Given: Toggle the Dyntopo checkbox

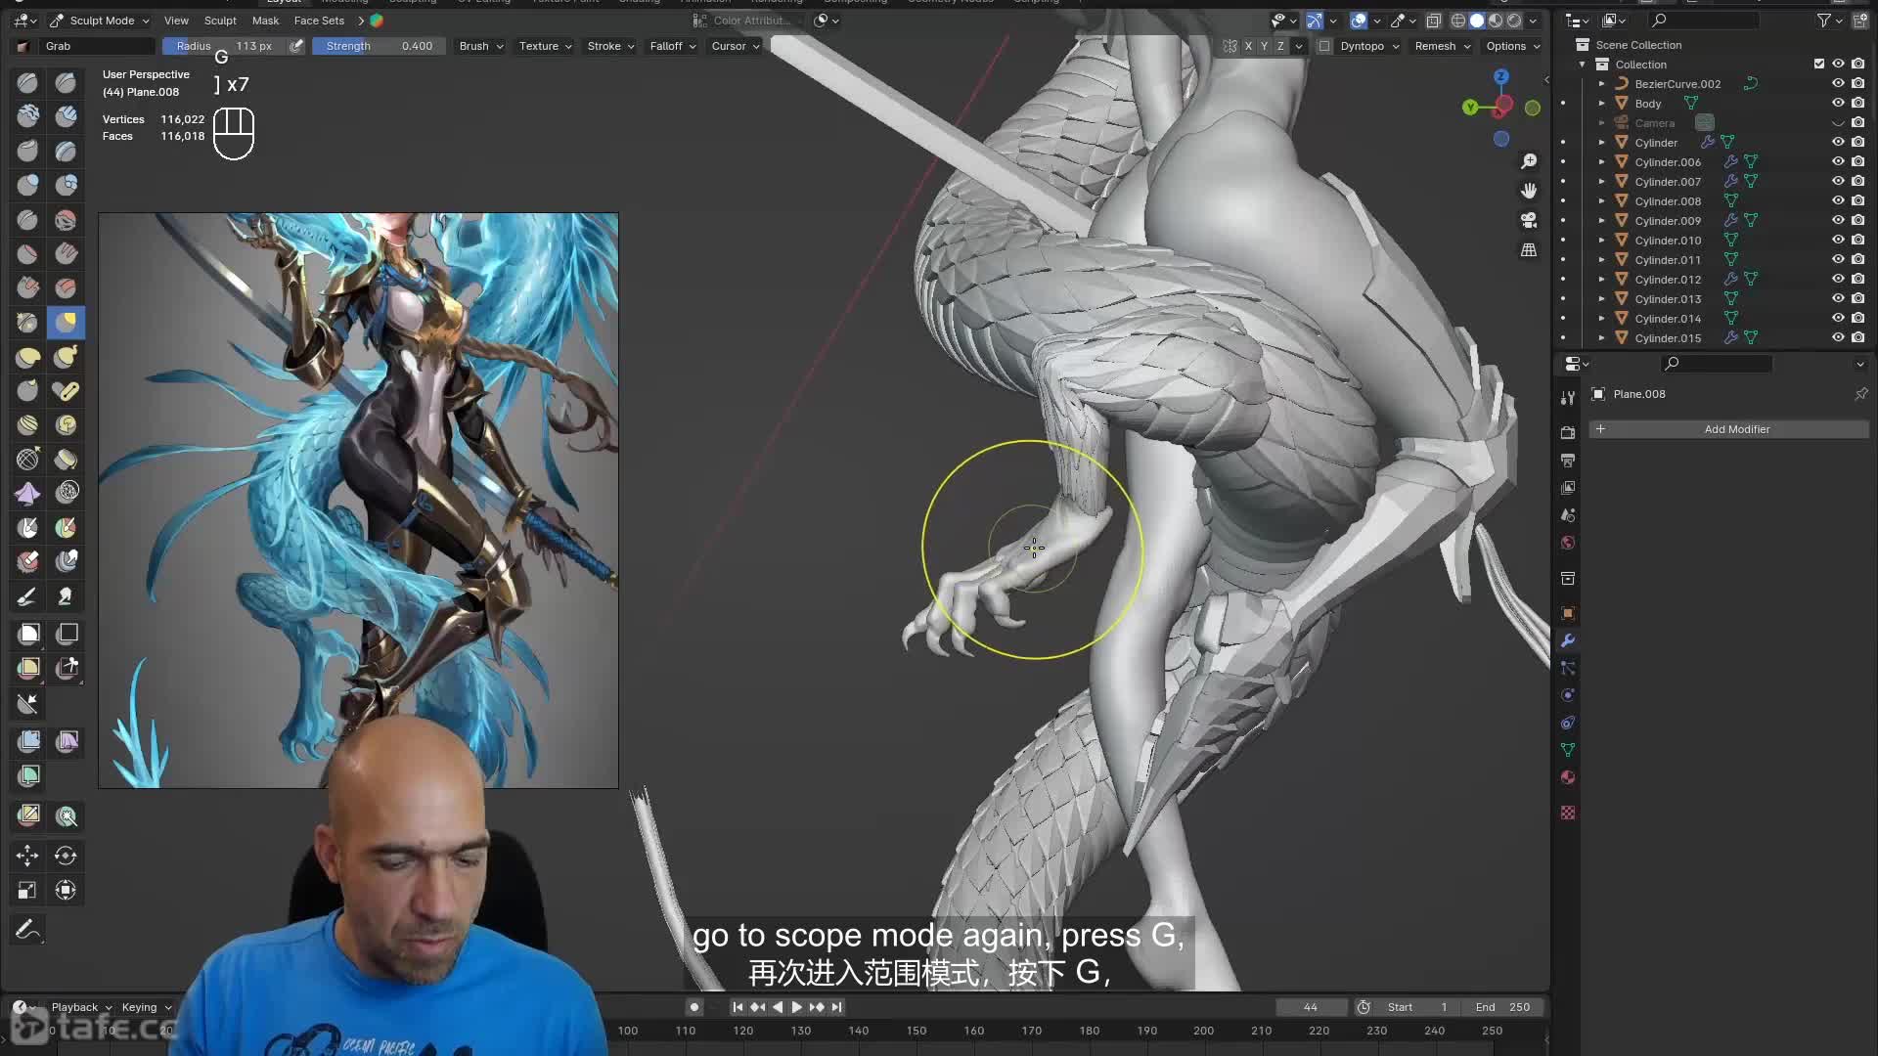Looking at the screenshot, I should coord(1324,46).
